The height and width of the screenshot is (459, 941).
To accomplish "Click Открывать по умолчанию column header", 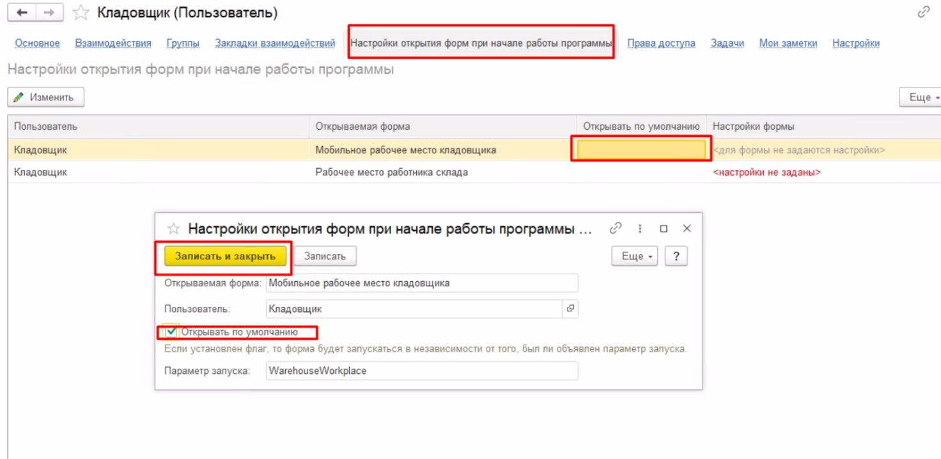I will click(x=641, y=127).
